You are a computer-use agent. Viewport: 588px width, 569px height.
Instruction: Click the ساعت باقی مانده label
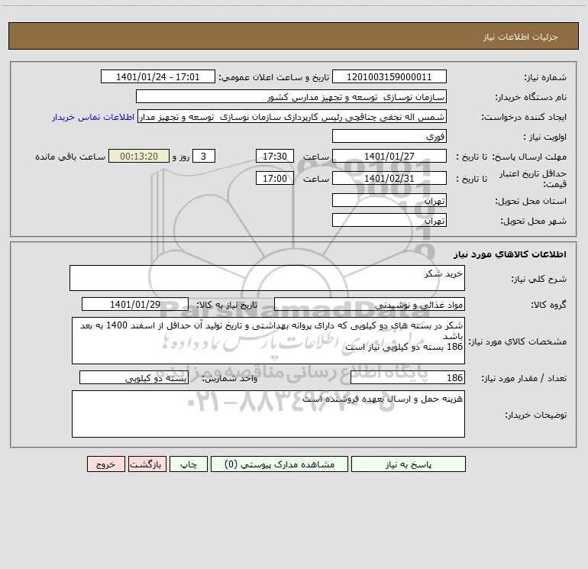point(70,157)
